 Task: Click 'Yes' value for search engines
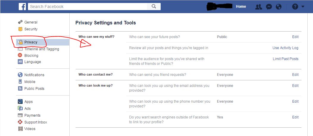(220, 117)
